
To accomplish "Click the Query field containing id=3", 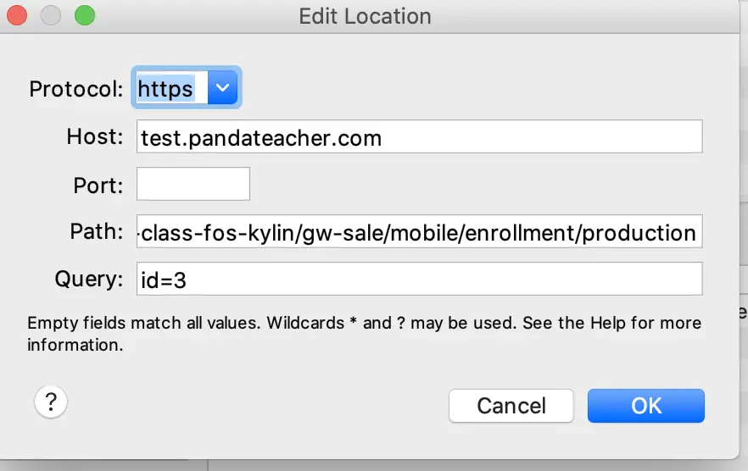I will pyautogui.click(x=419, y=279).
